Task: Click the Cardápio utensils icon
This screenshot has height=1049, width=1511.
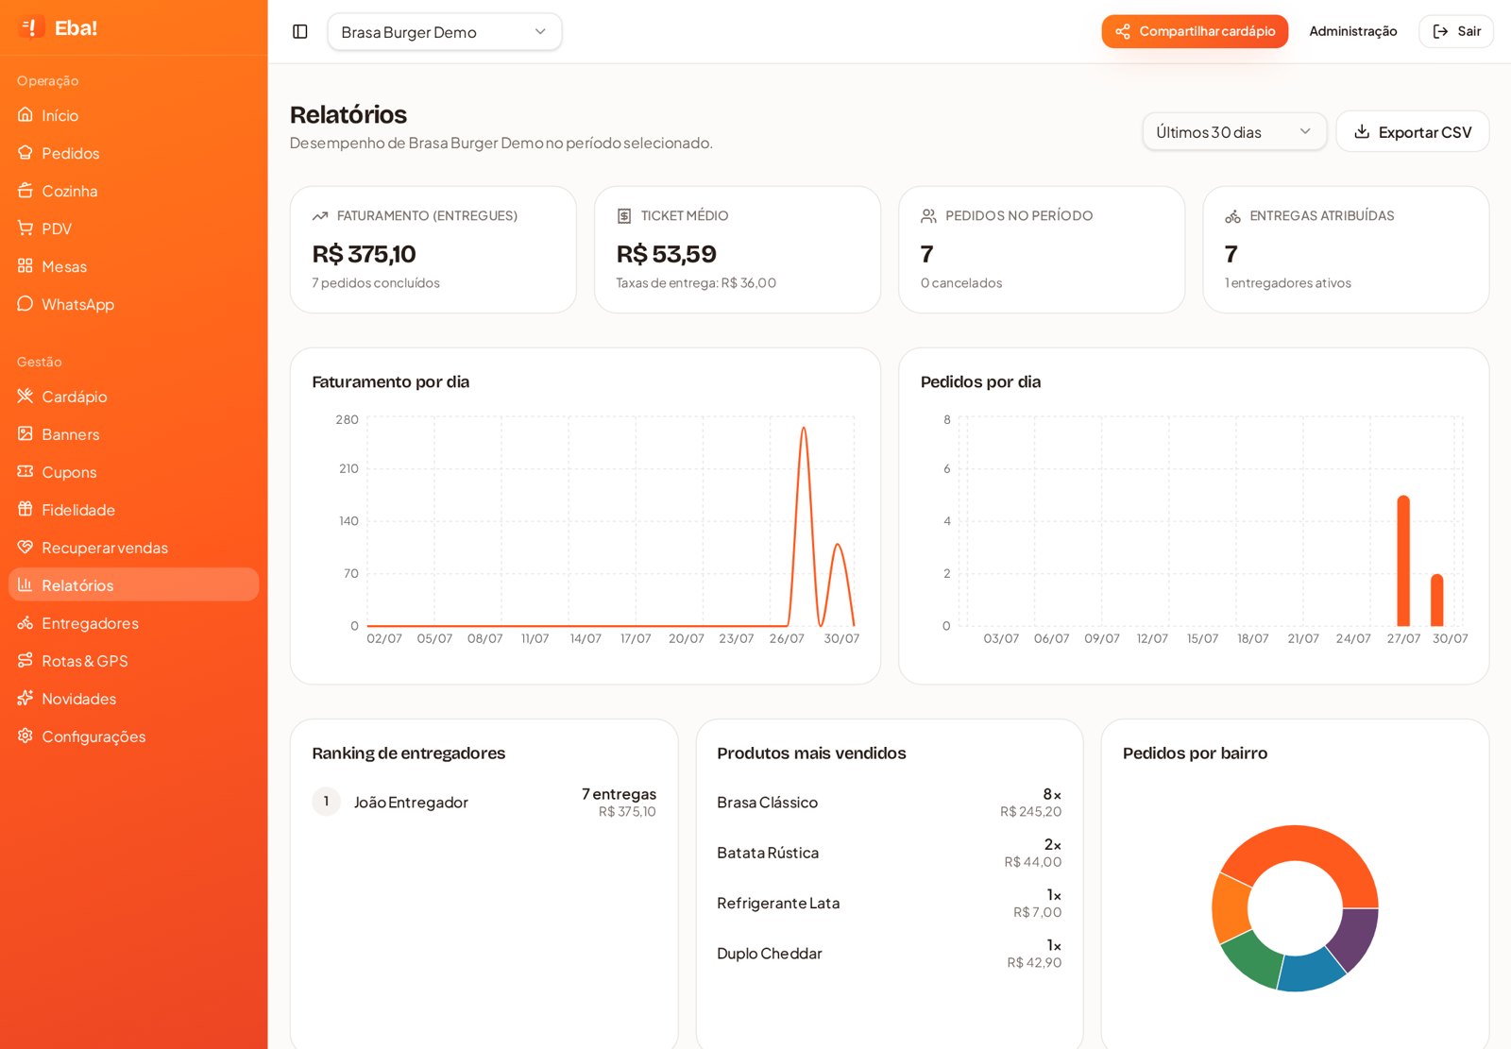Action: point(25,396)
